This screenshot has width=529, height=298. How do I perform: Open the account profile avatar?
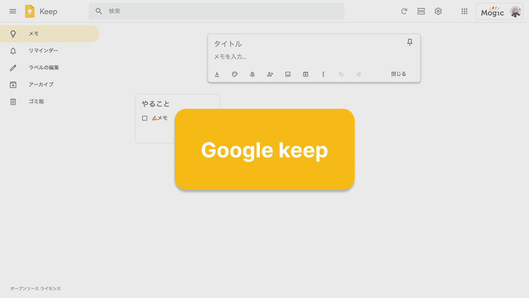515,12
